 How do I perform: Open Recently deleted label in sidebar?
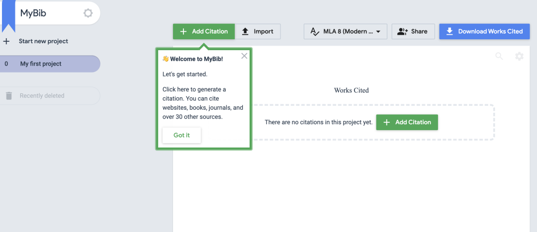click(x=42, y=96)
